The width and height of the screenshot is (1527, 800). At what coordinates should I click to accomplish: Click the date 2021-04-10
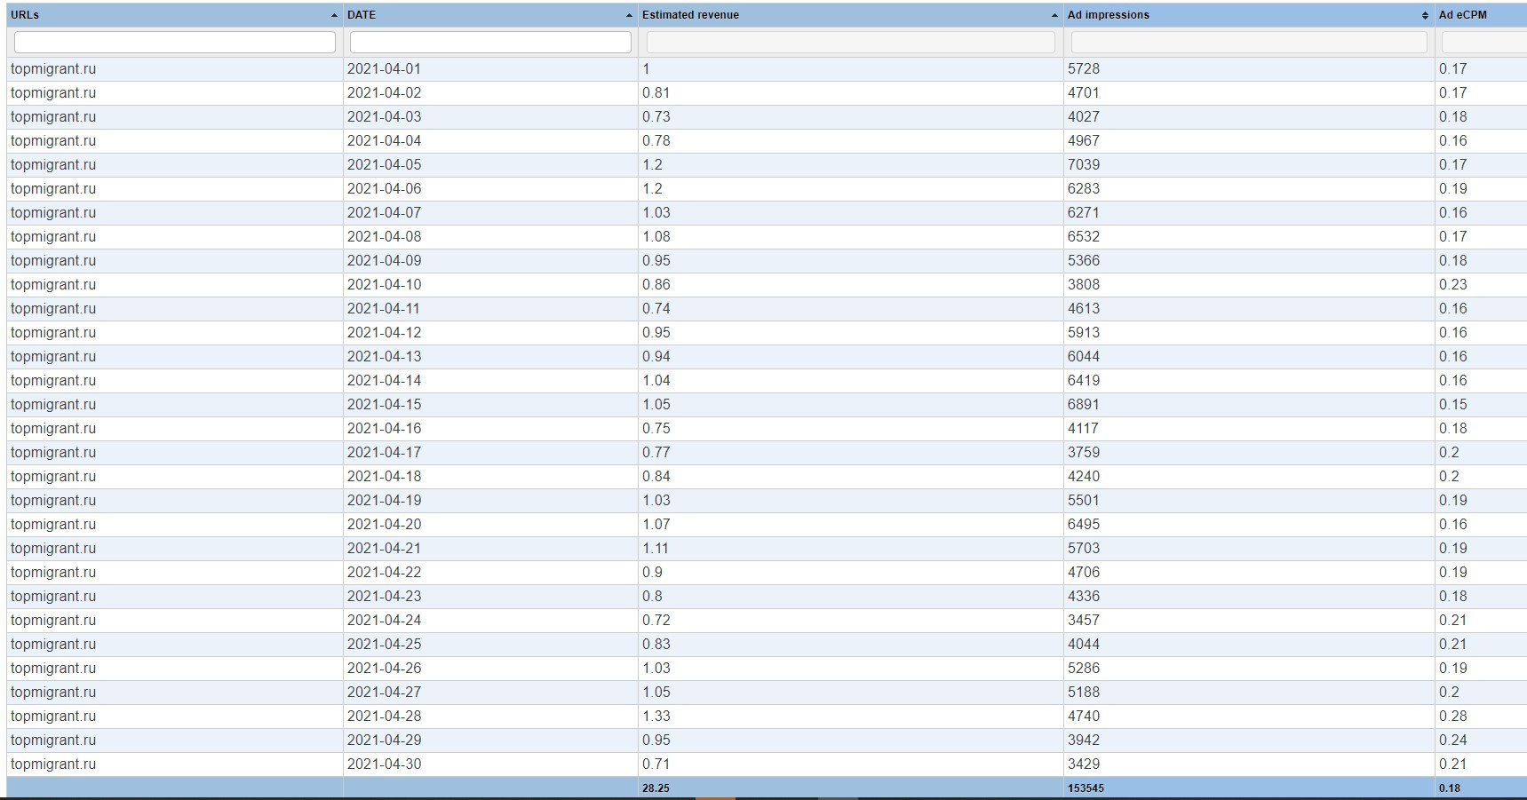(385, 285)
